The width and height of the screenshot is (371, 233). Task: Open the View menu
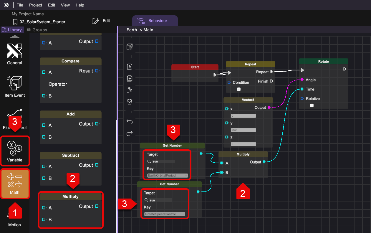coord(65,5)
